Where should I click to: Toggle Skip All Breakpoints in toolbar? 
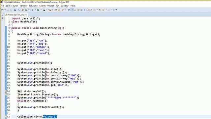[19, 10]
